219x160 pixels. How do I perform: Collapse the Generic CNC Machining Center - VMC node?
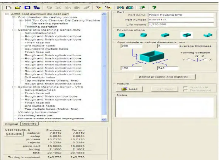pos(14,87)
